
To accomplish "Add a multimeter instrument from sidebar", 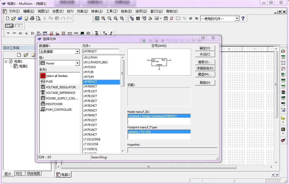I will click(x=283, y=51).
